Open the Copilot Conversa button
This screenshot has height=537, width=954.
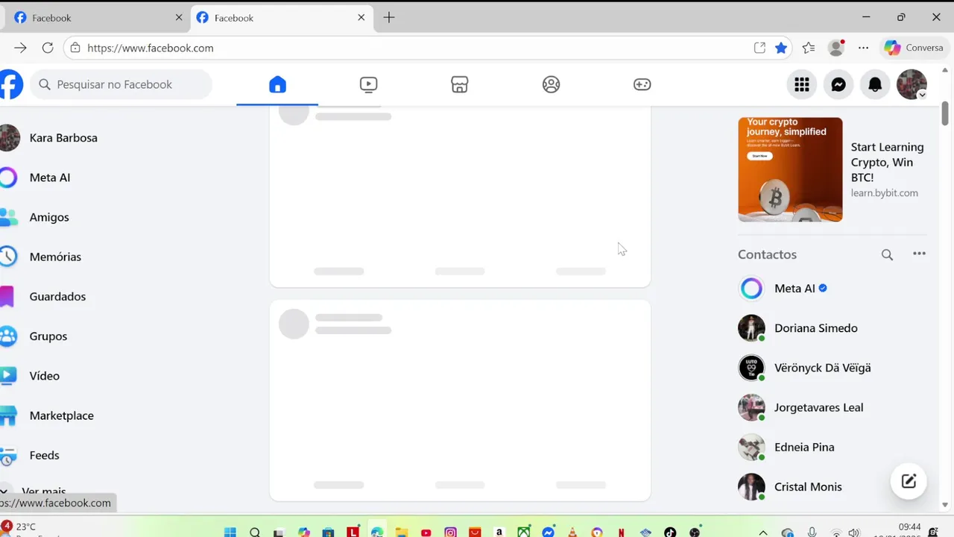click(x=914, y=48)
